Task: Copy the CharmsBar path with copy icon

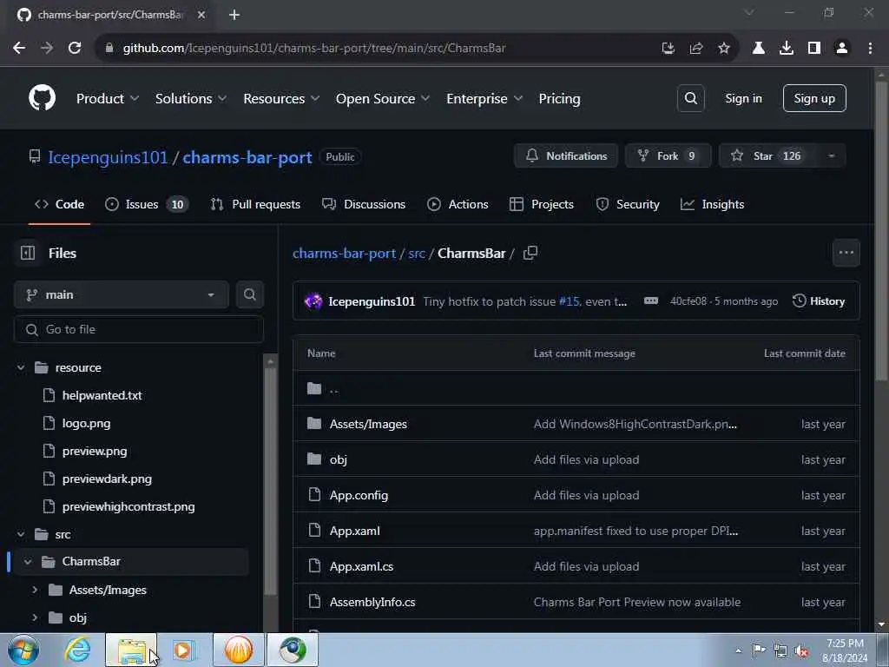Action: pos(530,253)
